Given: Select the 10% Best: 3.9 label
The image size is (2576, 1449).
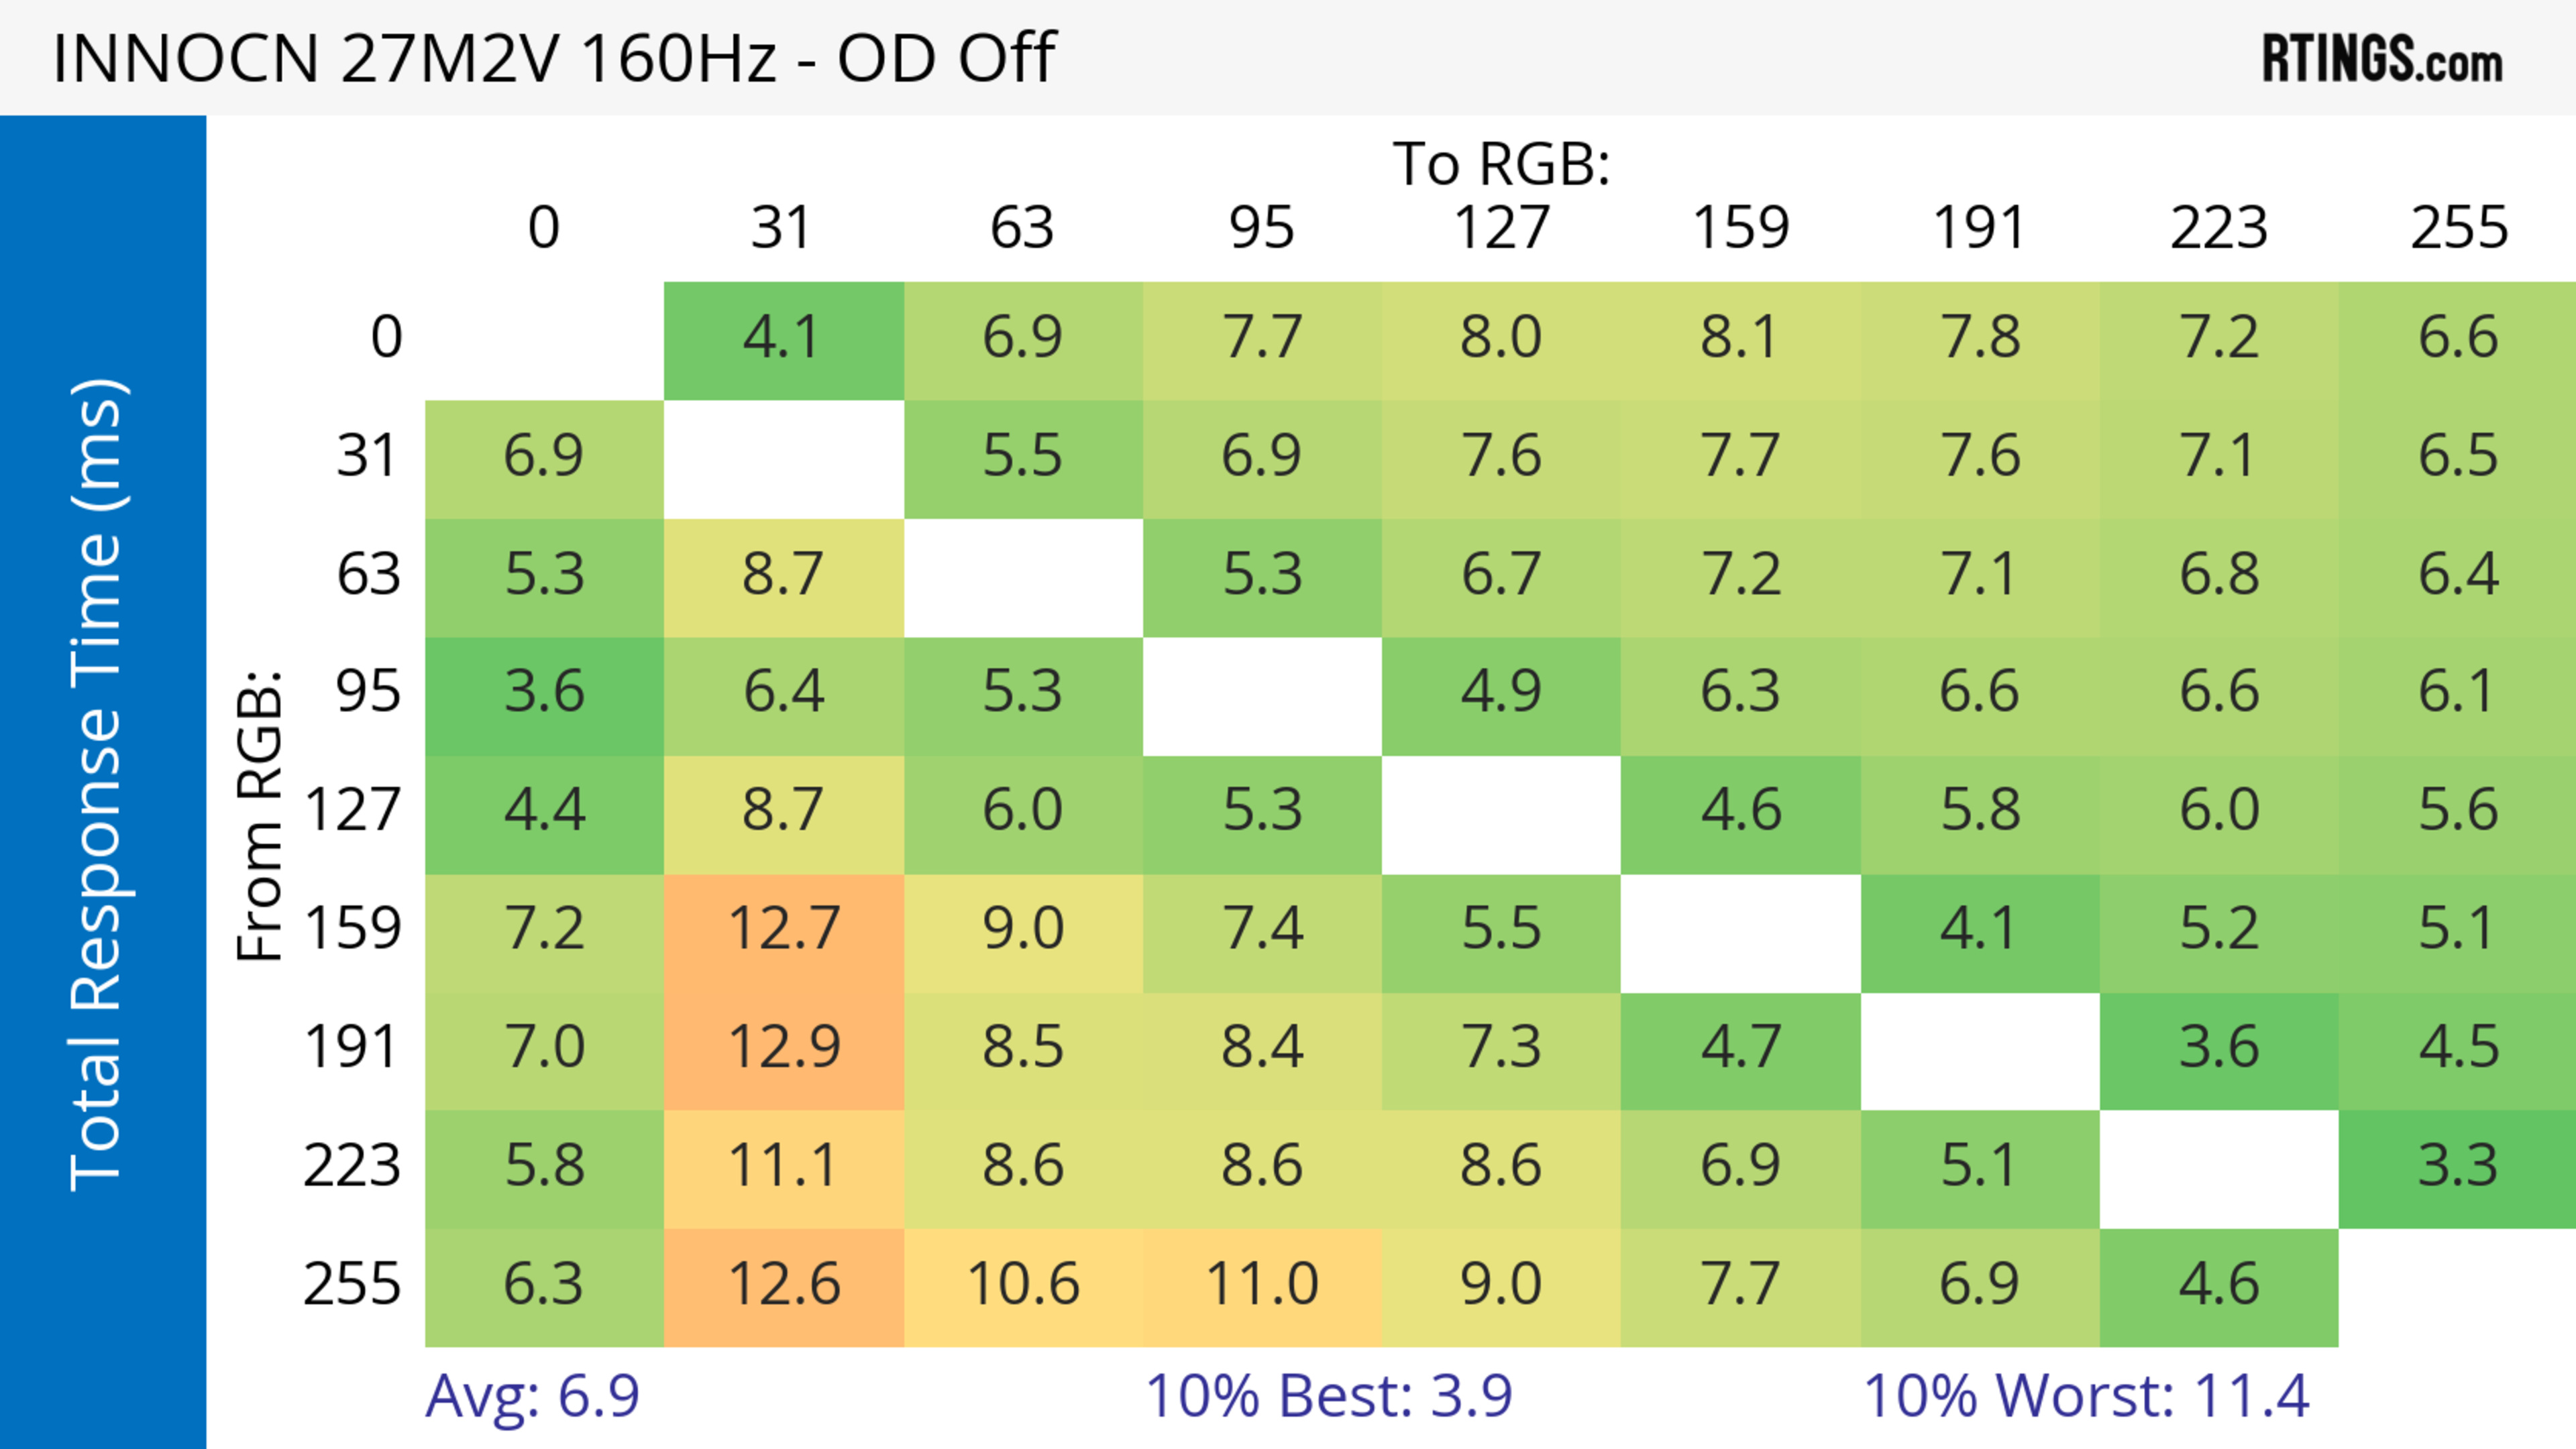Looking at the screenshot, I should pos(1328,1396).
